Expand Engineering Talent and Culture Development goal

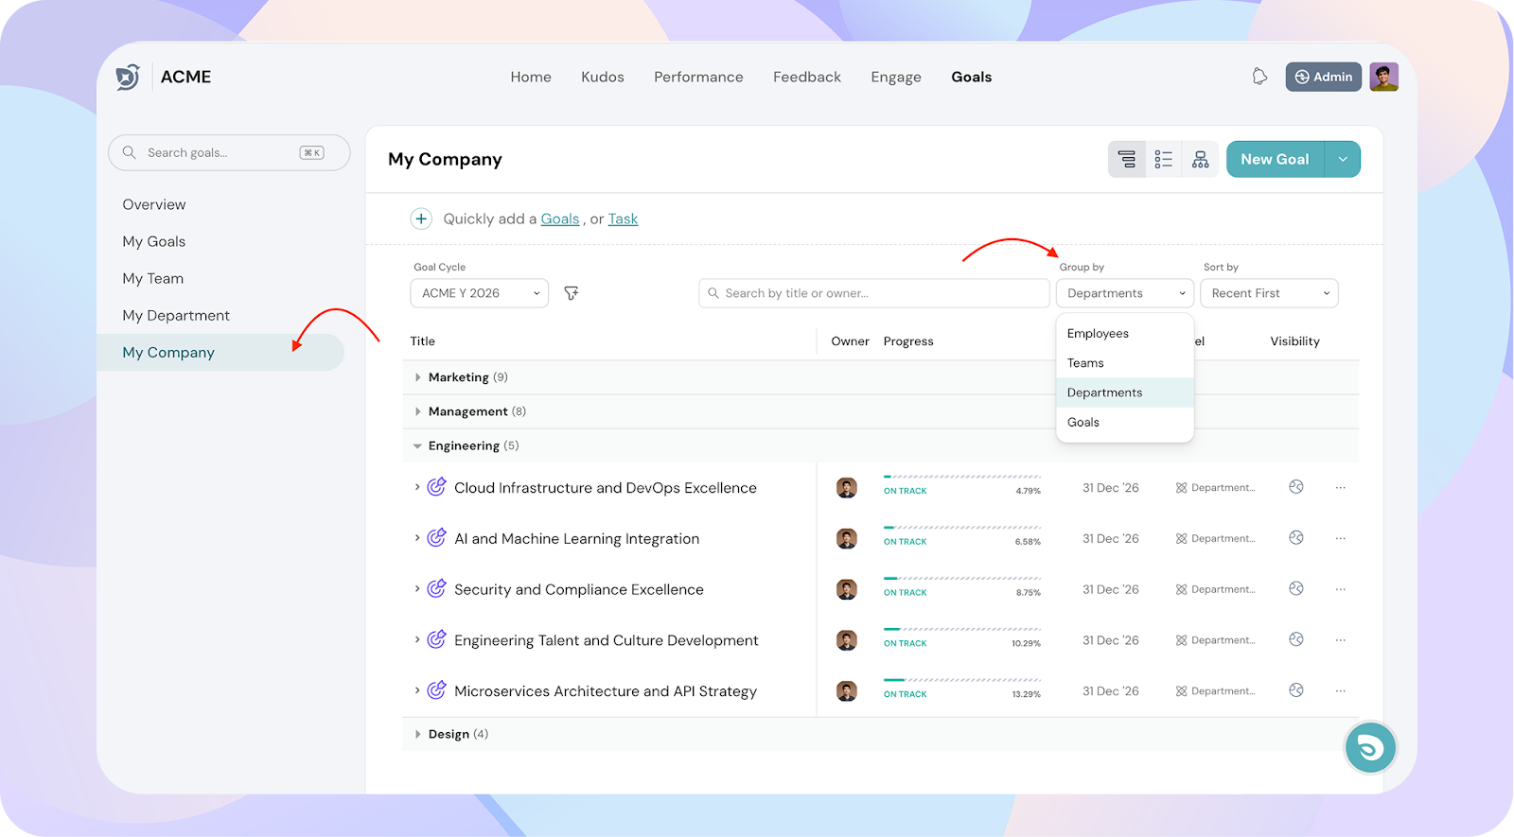tap(416, 639)
